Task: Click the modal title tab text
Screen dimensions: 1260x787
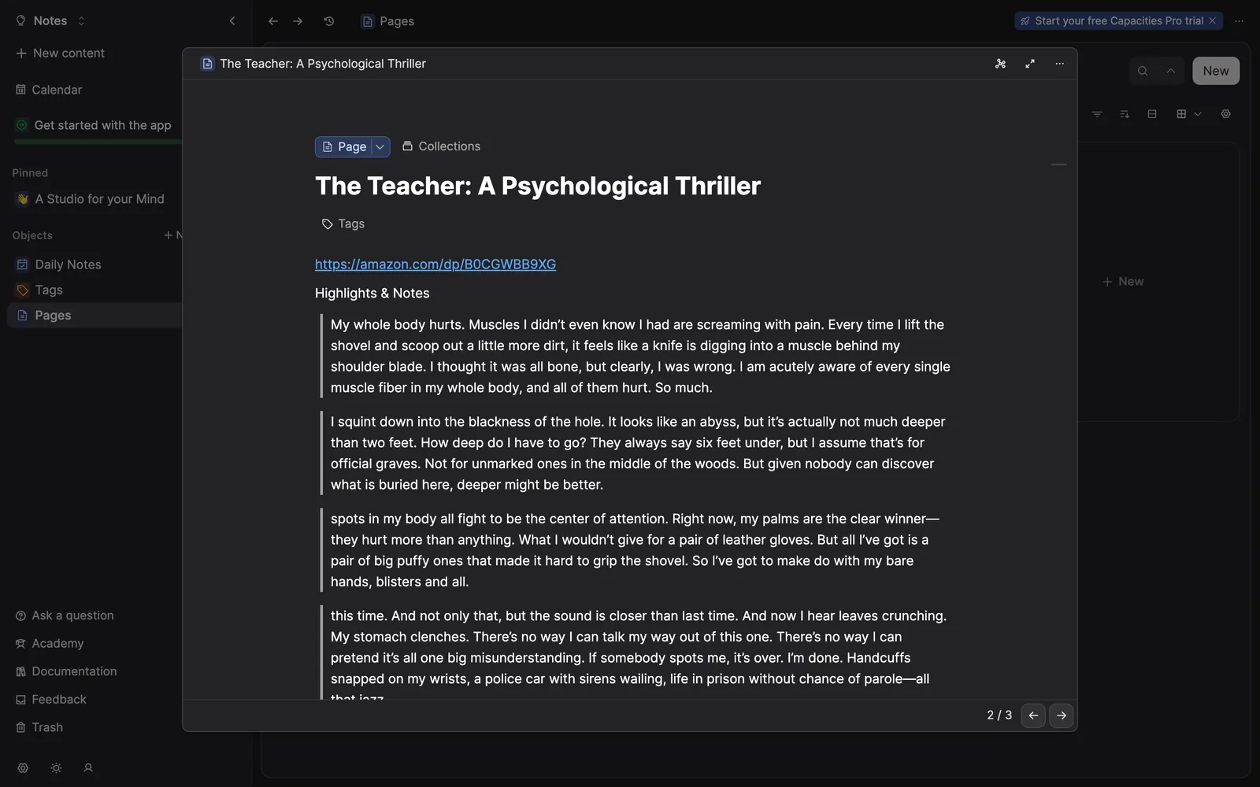Action: pyautogui.click(x=323, y=64)
